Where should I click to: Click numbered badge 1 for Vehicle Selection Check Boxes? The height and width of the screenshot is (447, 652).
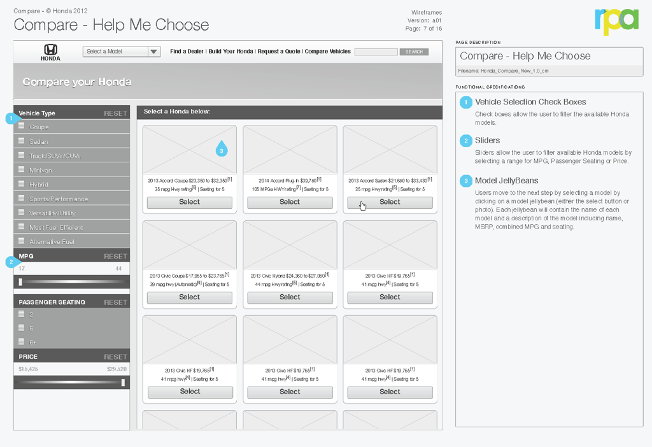[x=465, y=103]
